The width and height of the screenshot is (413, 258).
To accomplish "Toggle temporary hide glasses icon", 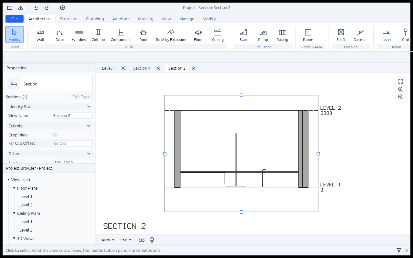I will click(142, 240).
